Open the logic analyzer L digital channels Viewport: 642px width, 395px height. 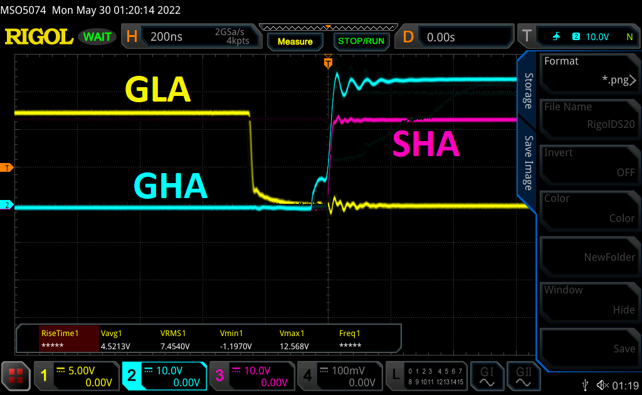(426, 376)
